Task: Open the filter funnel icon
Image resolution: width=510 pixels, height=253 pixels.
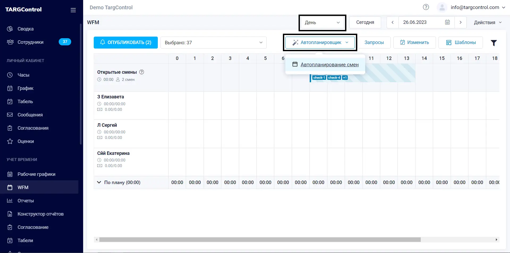Action: 494,43
